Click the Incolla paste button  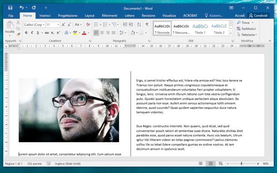(10, 28)
